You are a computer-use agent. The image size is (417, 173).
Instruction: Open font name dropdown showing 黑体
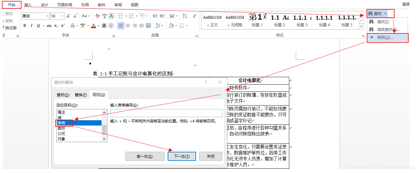(48, 16)
